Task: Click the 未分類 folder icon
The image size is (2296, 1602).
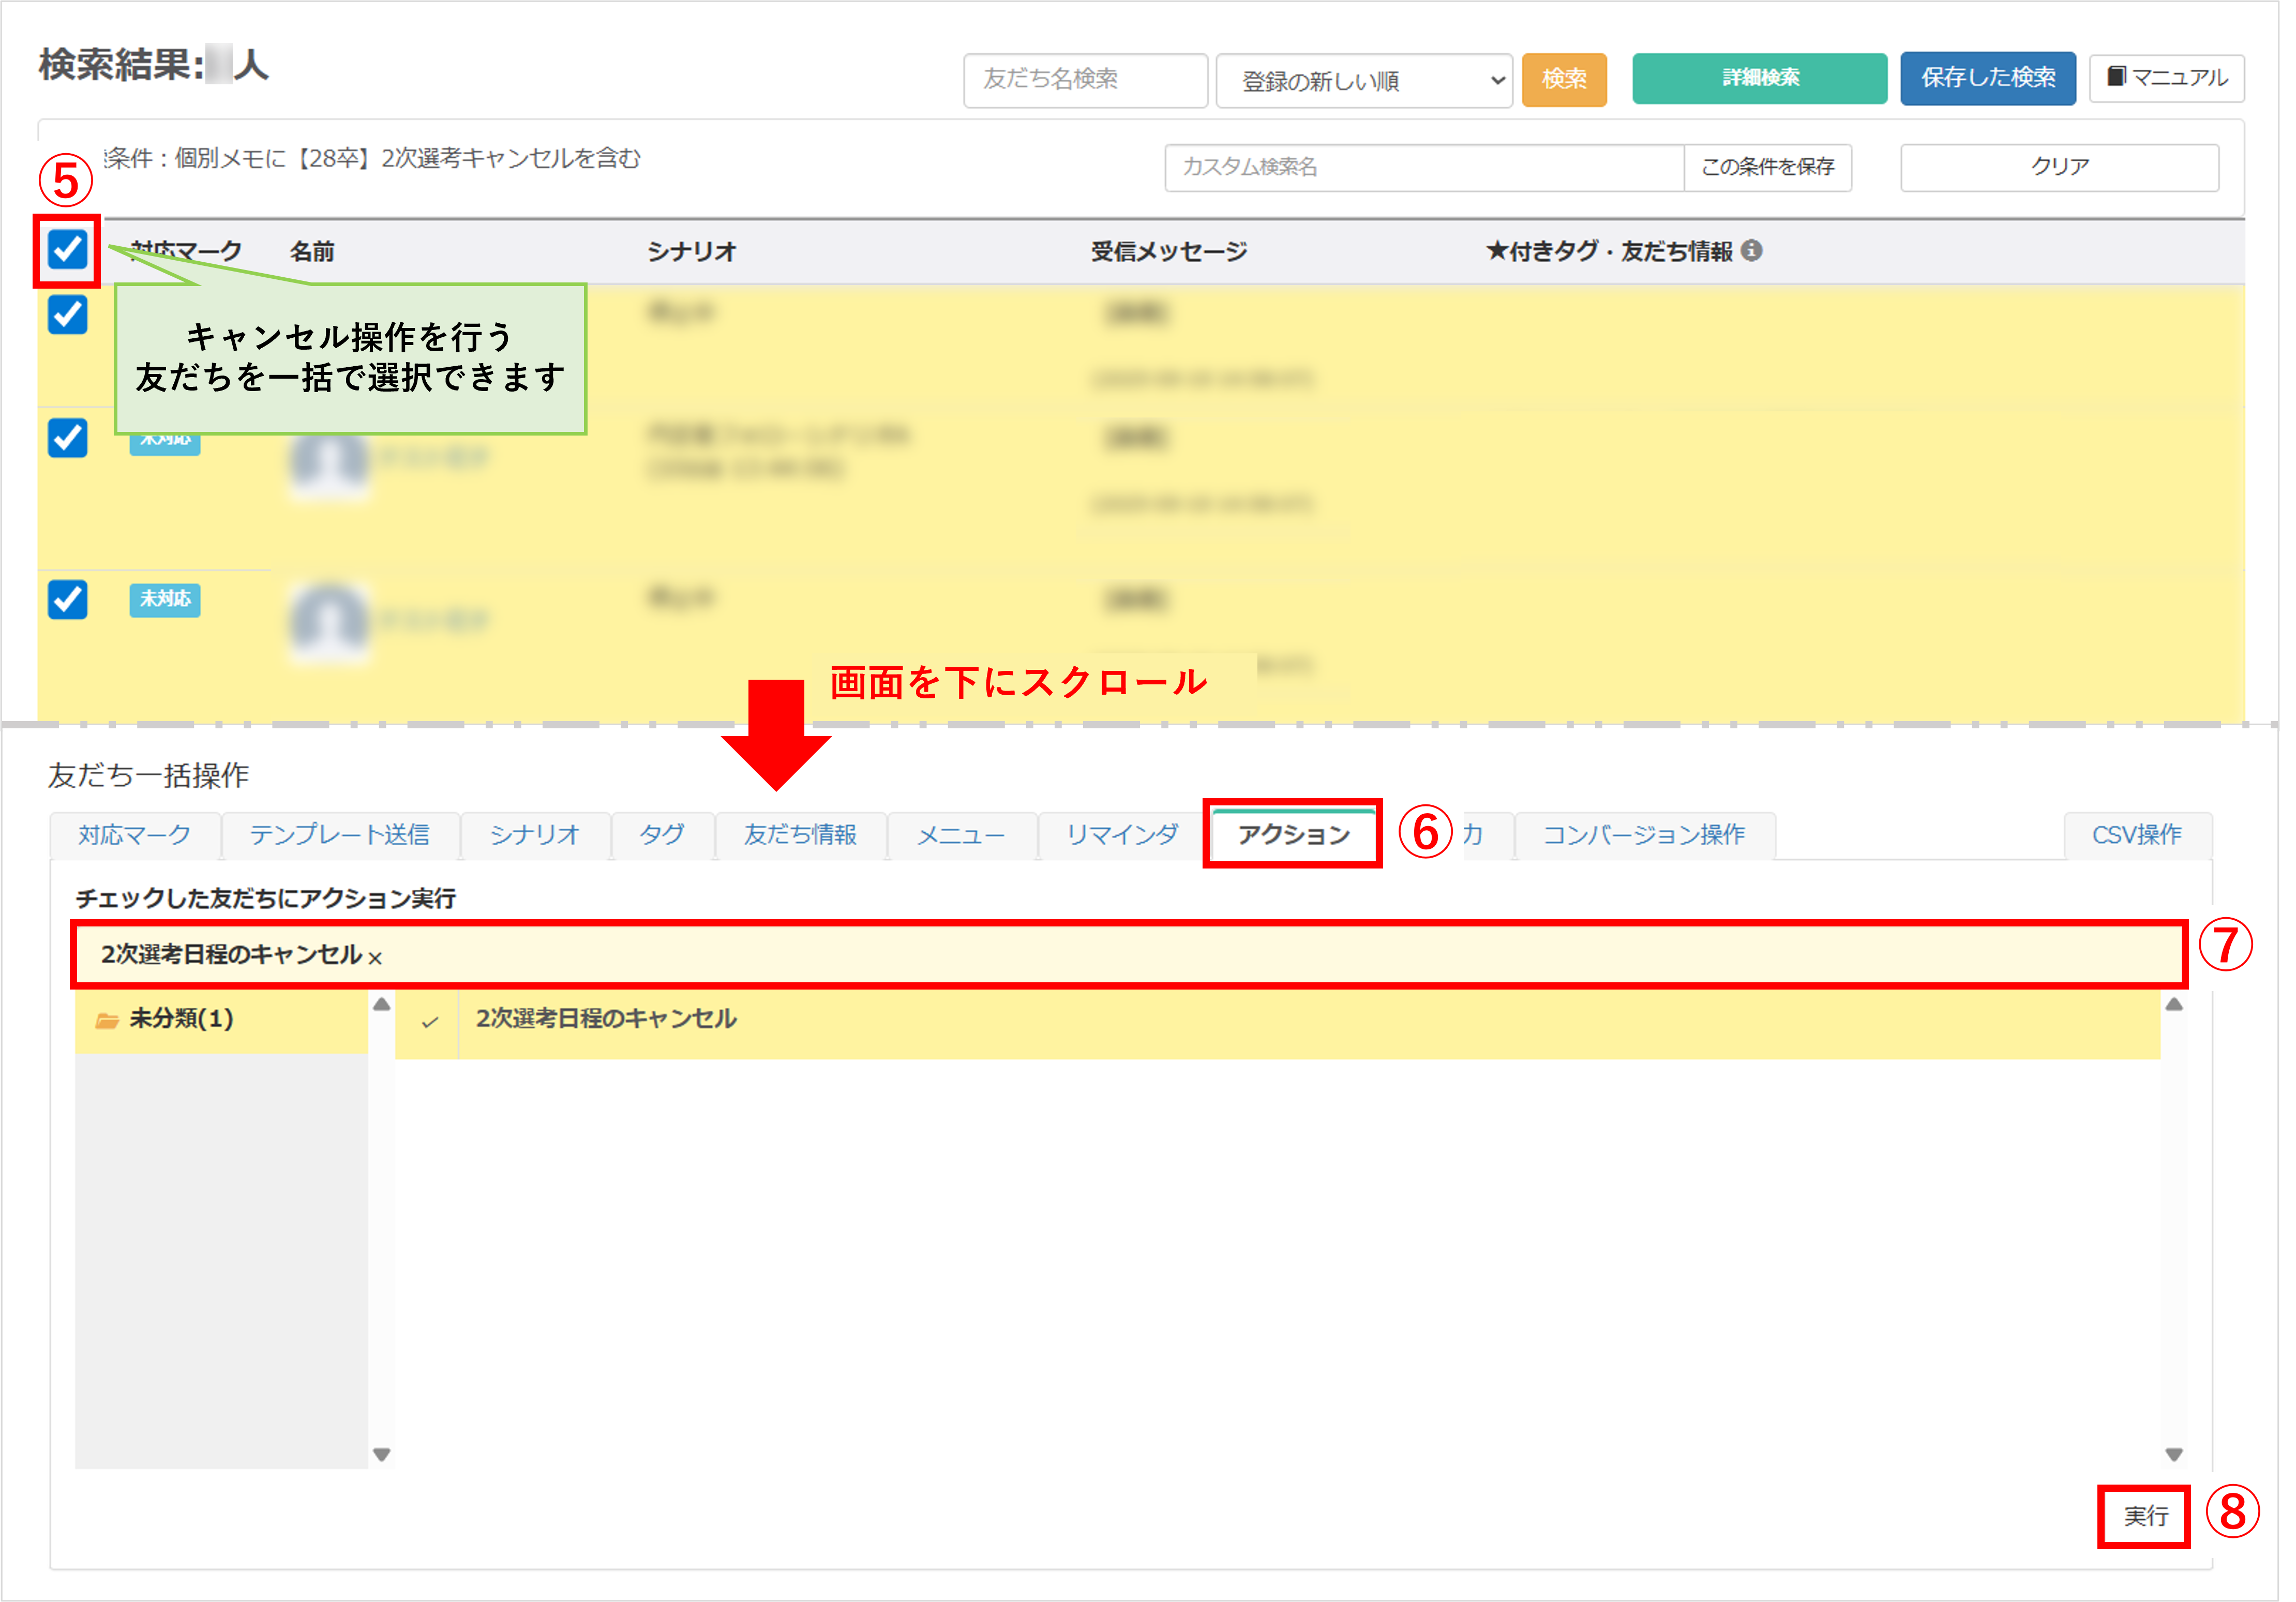Action: coord(107,1020)
